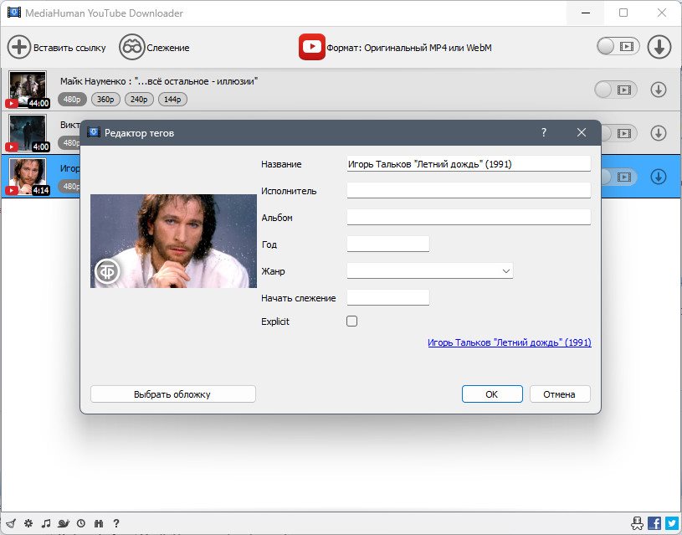Open the Игорь Тальков "Летний дождь" (1991) link

(x=510, y=342)
